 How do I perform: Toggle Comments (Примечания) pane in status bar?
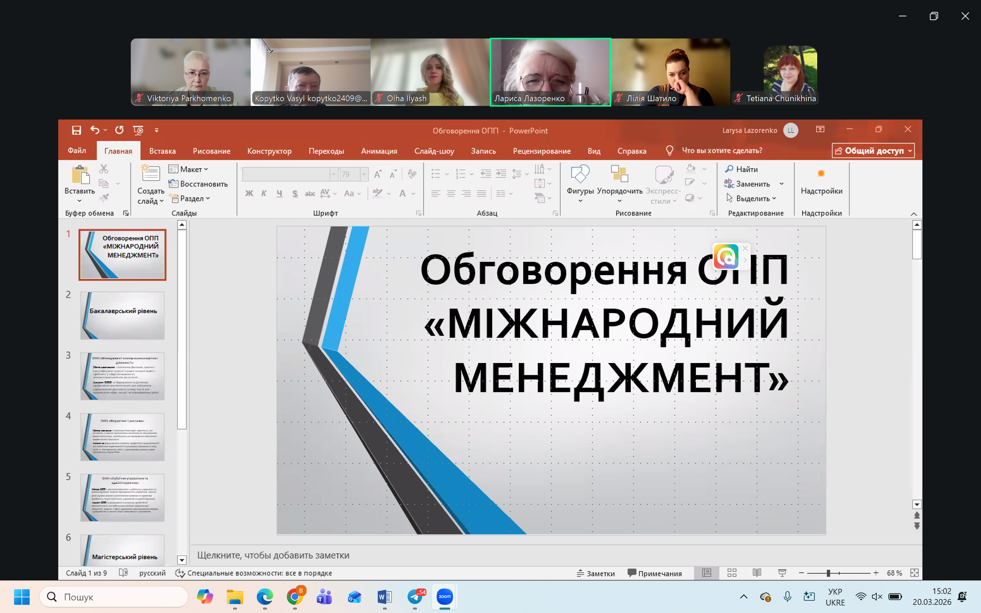(x=655, y=573)
